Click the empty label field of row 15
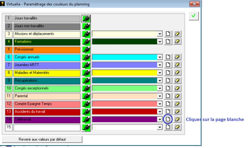Image resolution: width=248 pixels, height=148 pixels. [47, 127]
